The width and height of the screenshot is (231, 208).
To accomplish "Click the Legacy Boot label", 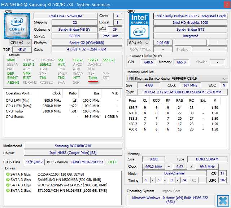I will pyautogui.click(x=171, y=191).
